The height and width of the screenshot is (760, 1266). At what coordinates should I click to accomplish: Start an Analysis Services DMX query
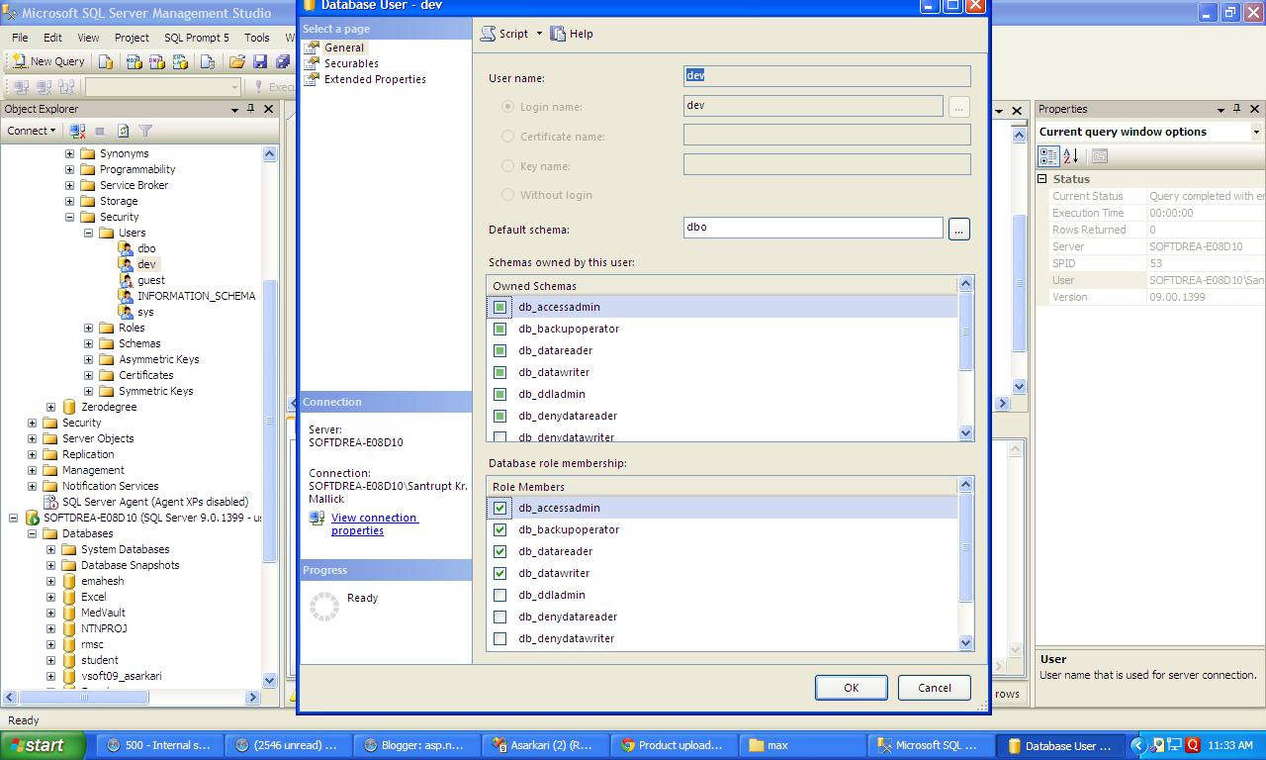(157, 61)
